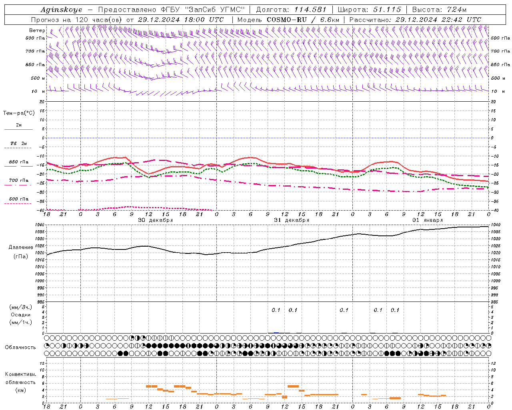Select the Td 2м dew point legend entry
The height and width of the screenshot is (410, 512).
point(18,143)
